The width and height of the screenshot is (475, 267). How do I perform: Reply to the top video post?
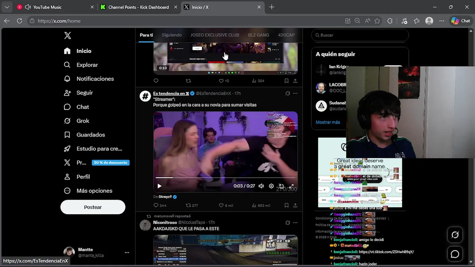click(x=156, y=81)
